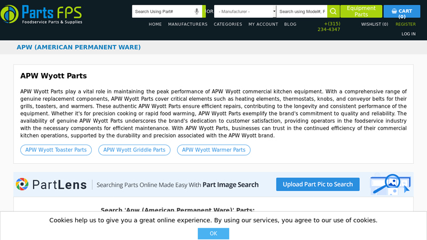Click the PartLens logo icon

click(22, 184)
